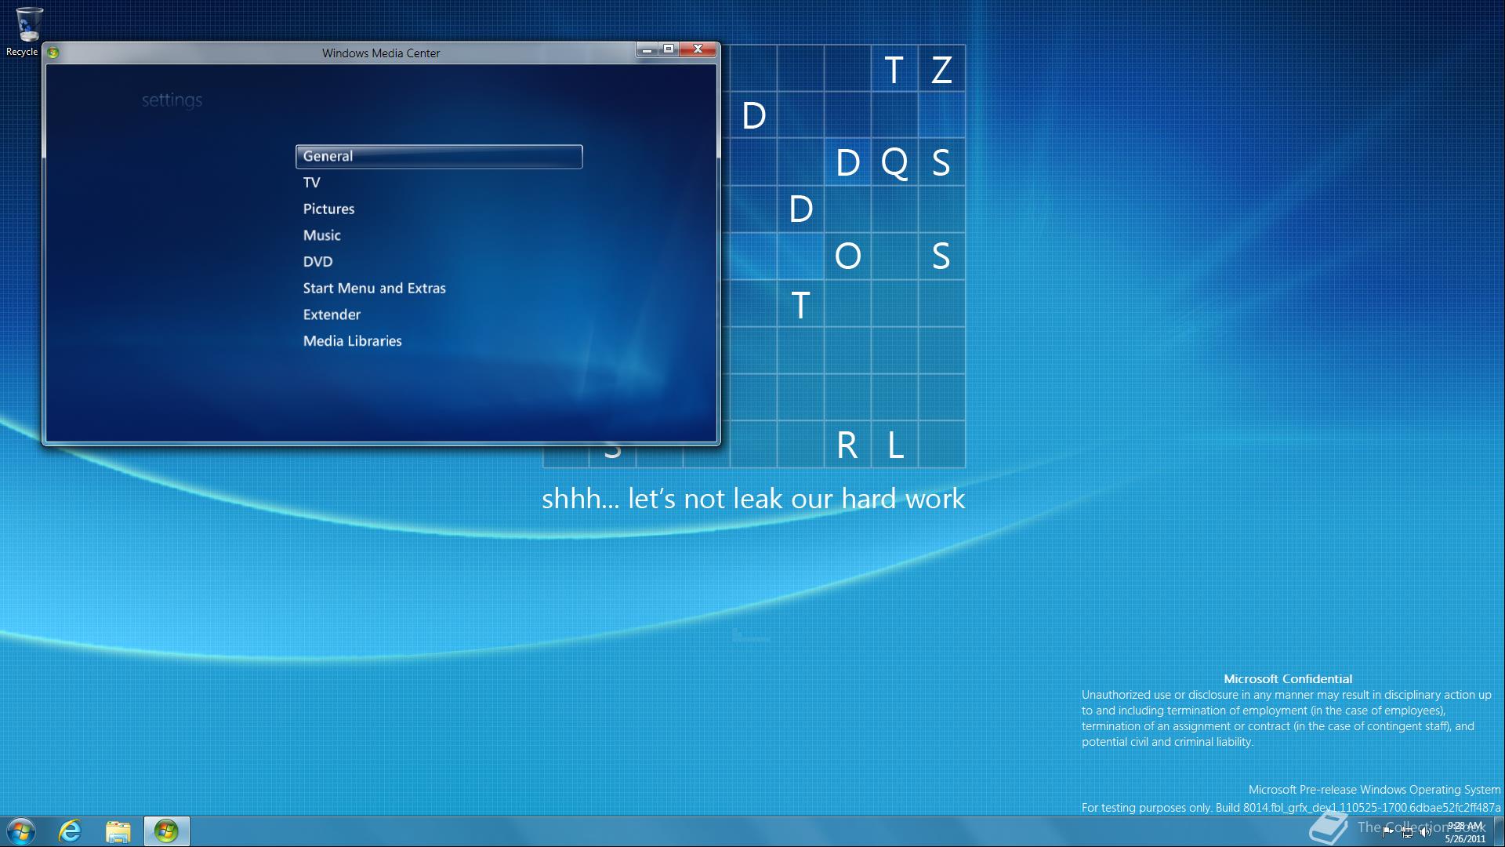
Task: Minimize the Windows Media Center window
Action: (x=647, y=49)
